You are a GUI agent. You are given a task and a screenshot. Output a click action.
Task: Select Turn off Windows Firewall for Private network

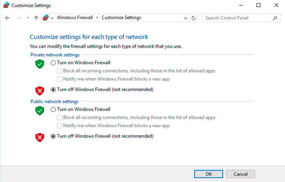53,89
